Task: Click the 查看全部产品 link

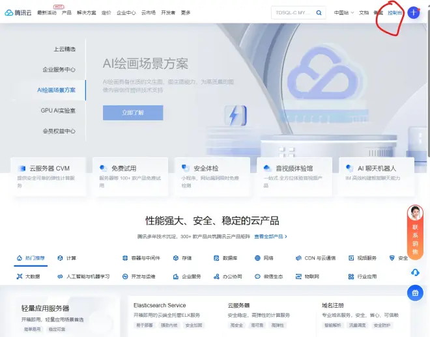Action: tap(270, 236)
